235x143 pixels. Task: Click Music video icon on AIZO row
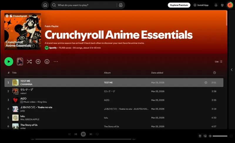pyautogui.click(x=22, y=102)
